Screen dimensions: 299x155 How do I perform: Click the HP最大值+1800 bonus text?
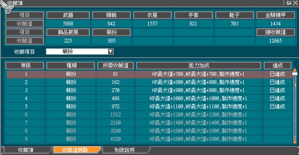pyautogui.click(x=198, y=139)
